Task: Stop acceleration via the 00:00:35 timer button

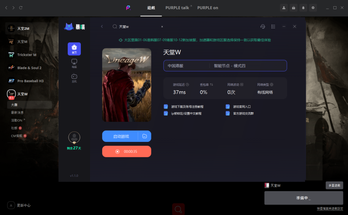Action: 127,152
